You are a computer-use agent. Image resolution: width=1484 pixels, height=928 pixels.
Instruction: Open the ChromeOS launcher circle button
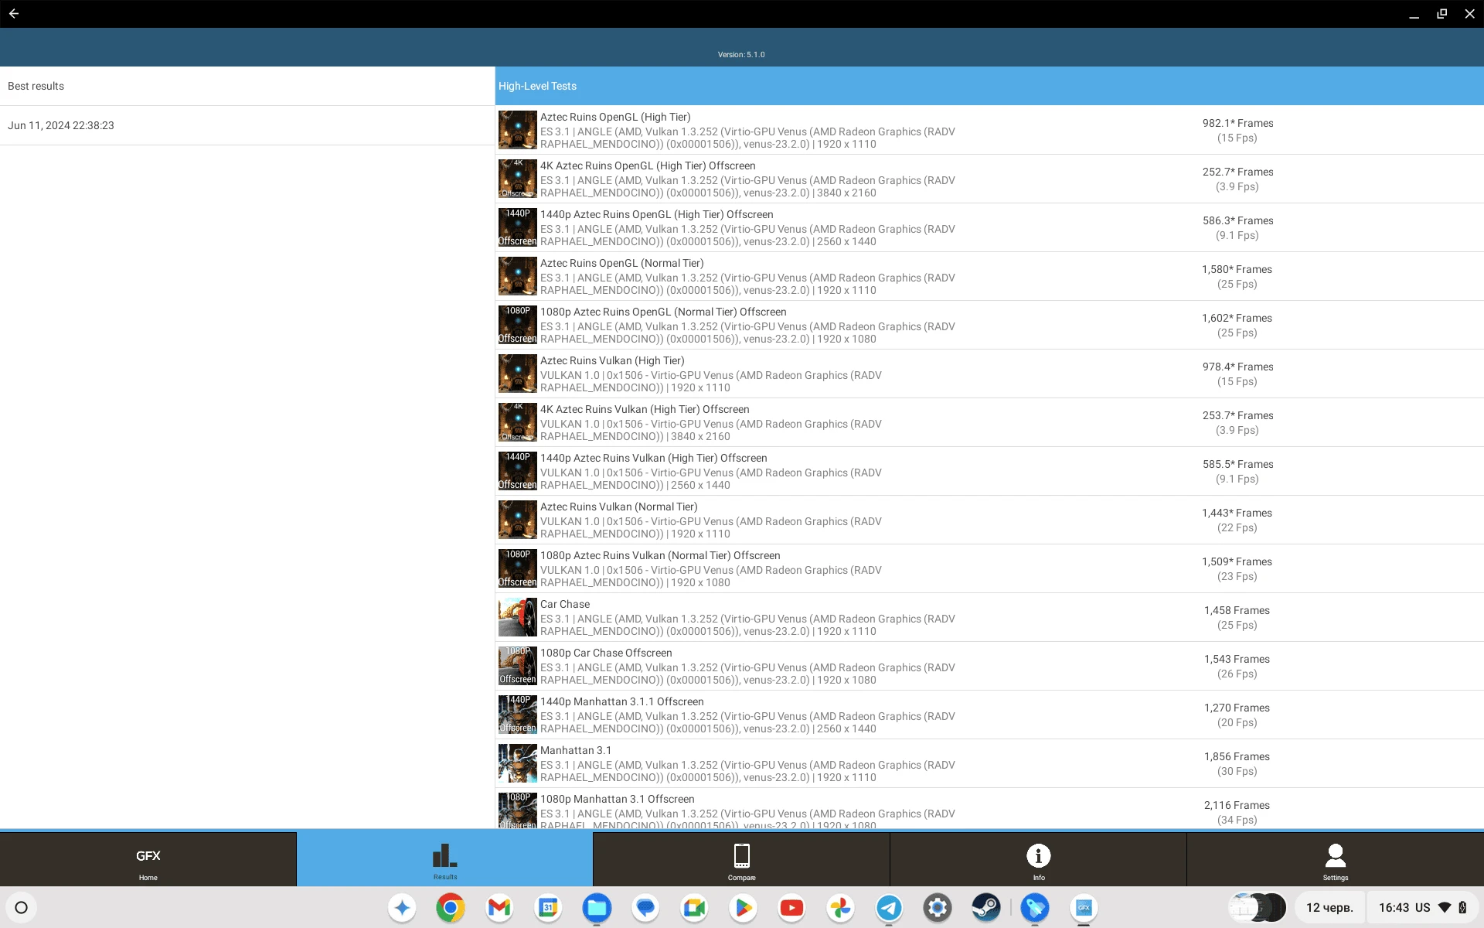[x=22, y=908]
